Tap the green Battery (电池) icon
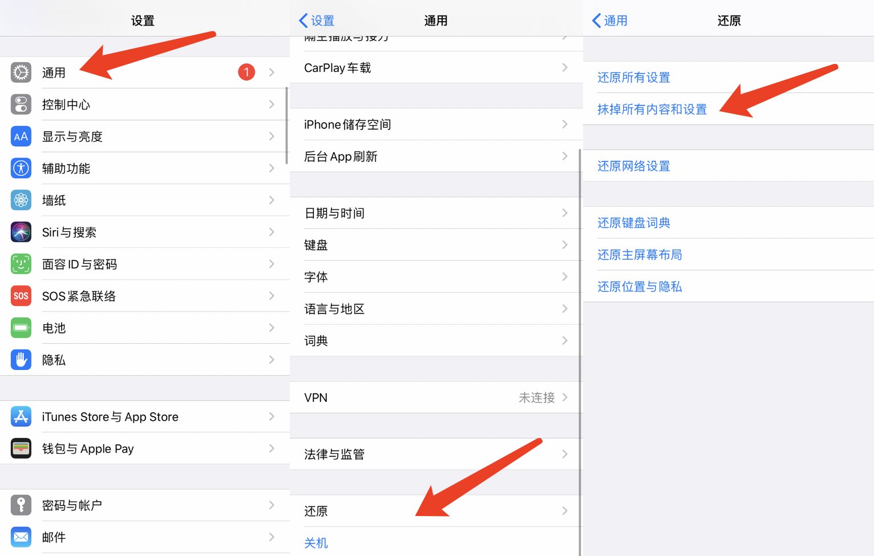This screenshot has height=556, width=874. [x=21, y=328]
